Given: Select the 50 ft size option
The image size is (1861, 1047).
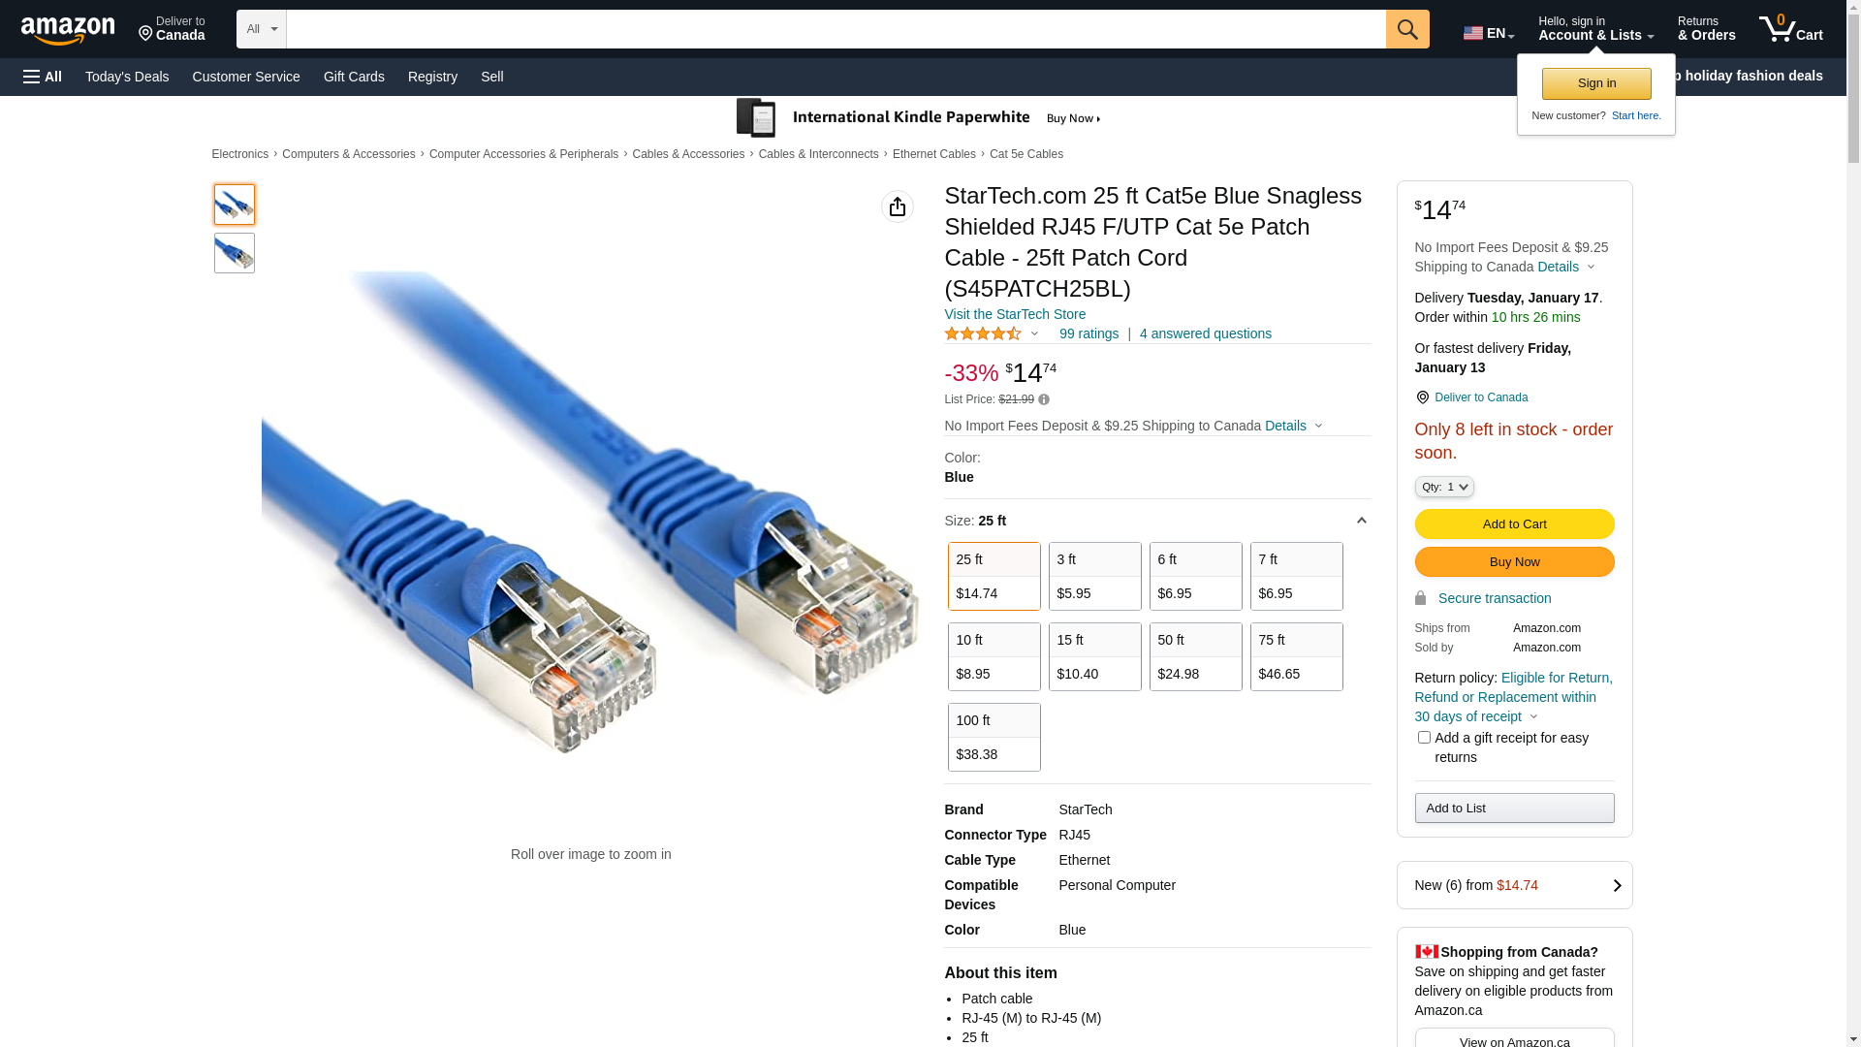Looking at the screenshot, I should (x=1195, y=656).
